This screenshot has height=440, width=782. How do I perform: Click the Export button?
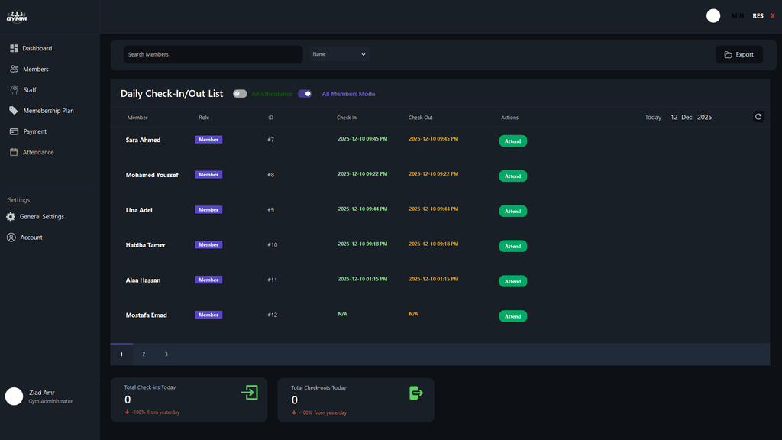[738, 54]
